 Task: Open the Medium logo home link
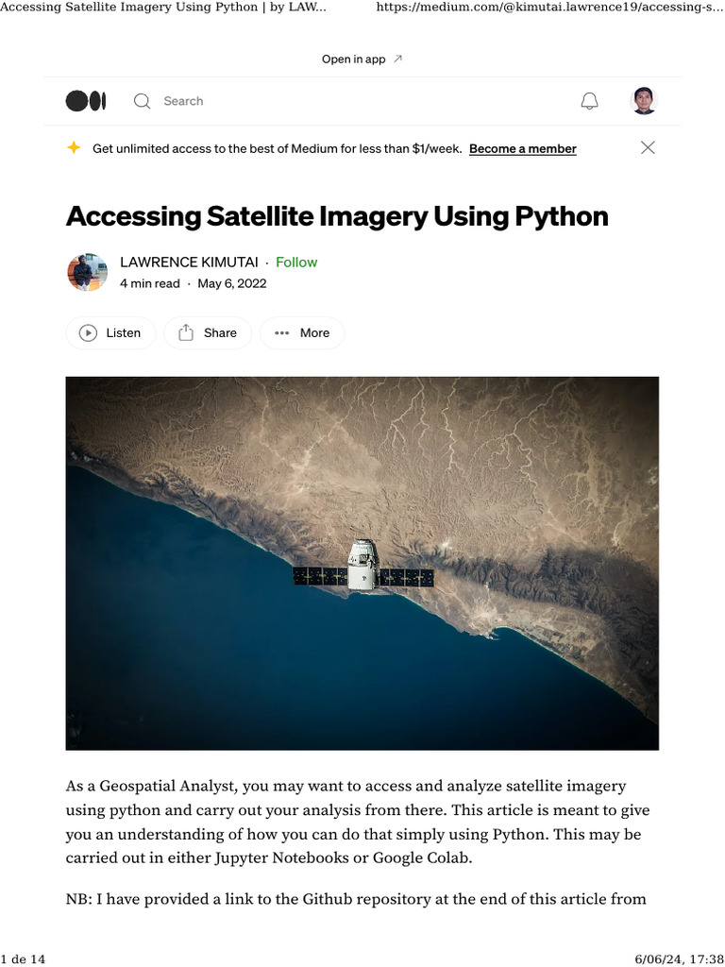coord(86,101)
